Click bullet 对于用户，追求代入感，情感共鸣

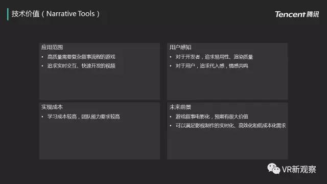pos(212,66)
